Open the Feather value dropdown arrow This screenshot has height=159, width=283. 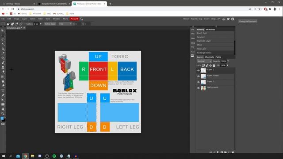[41, 24]
